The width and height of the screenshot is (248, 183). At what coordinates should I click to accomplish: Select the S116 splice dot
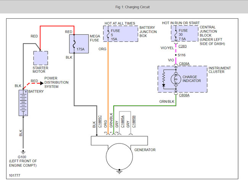click(176, 55)
